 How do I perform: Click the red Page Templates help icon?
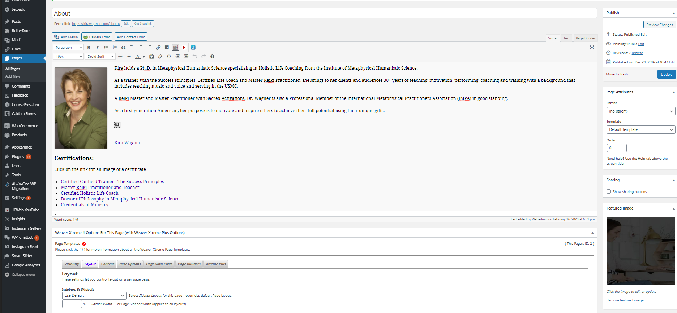click(x=84, y=244)
